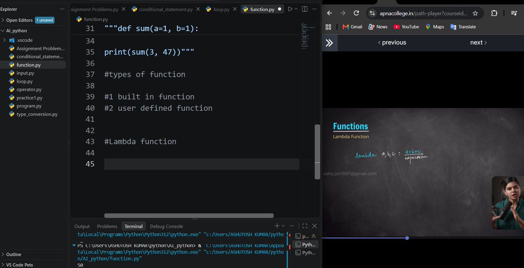Open the Translate bookmark
This screenshot has height=268, width=524.
pyautogui.click(x=463, y=27)
